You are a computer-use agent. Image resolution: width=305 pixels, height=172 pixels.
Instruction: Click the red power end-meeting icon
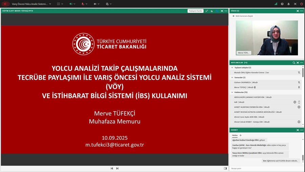[302, 4]
